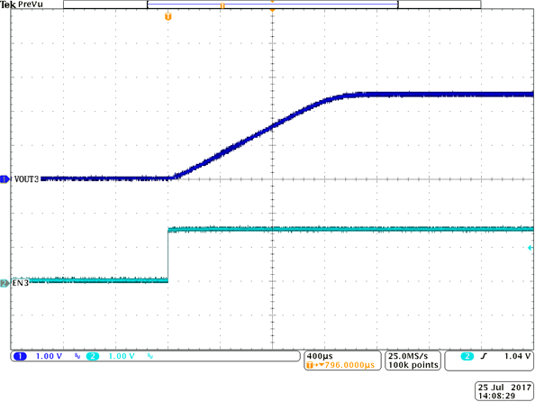Click the 796.0000µs trigger delay value
This screenshot has width=535, height=402.
click(x=349, y=365)
